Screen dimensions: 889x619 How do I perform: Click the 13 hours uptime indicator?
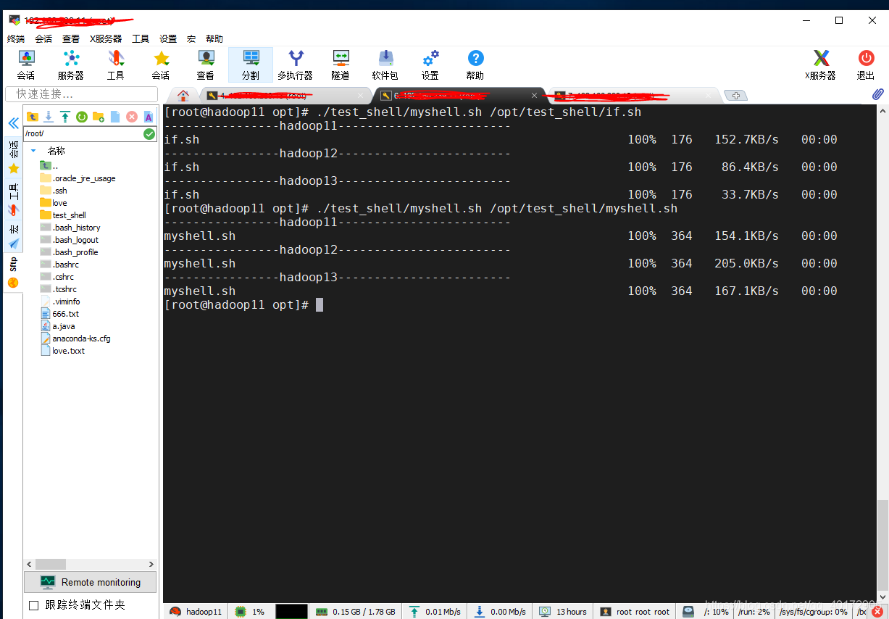tap(563, 612)
